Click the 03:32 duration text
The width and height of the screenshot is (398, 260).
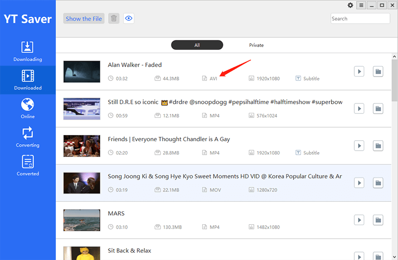[x=122, y=79]
